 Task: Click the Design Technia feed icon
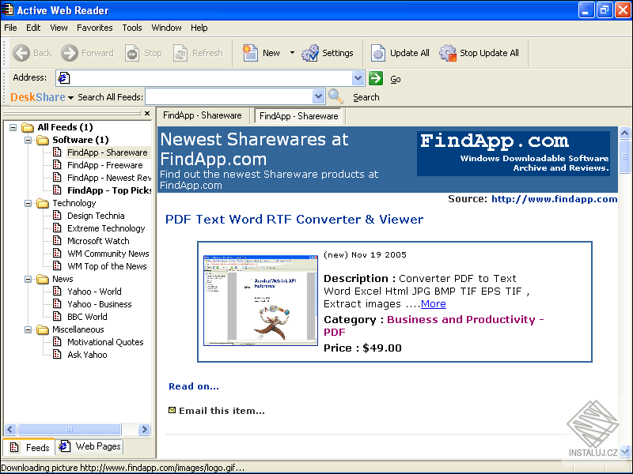click(x=57, y=215)
